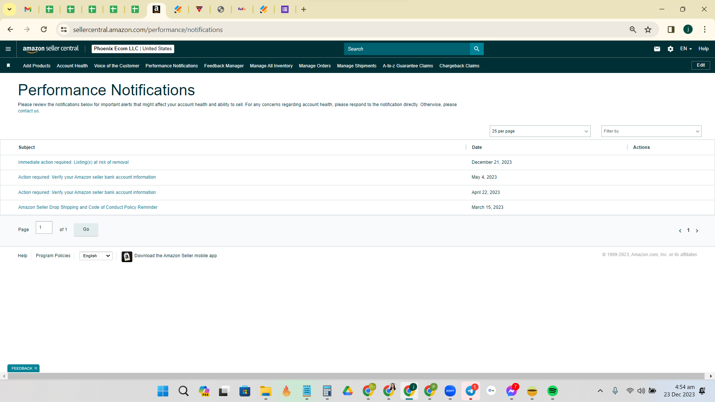Image resolution: width=715 pixels, height=402 pixels.
Task: Expand the 25 per page dropdown
Action: coord(540,131)
